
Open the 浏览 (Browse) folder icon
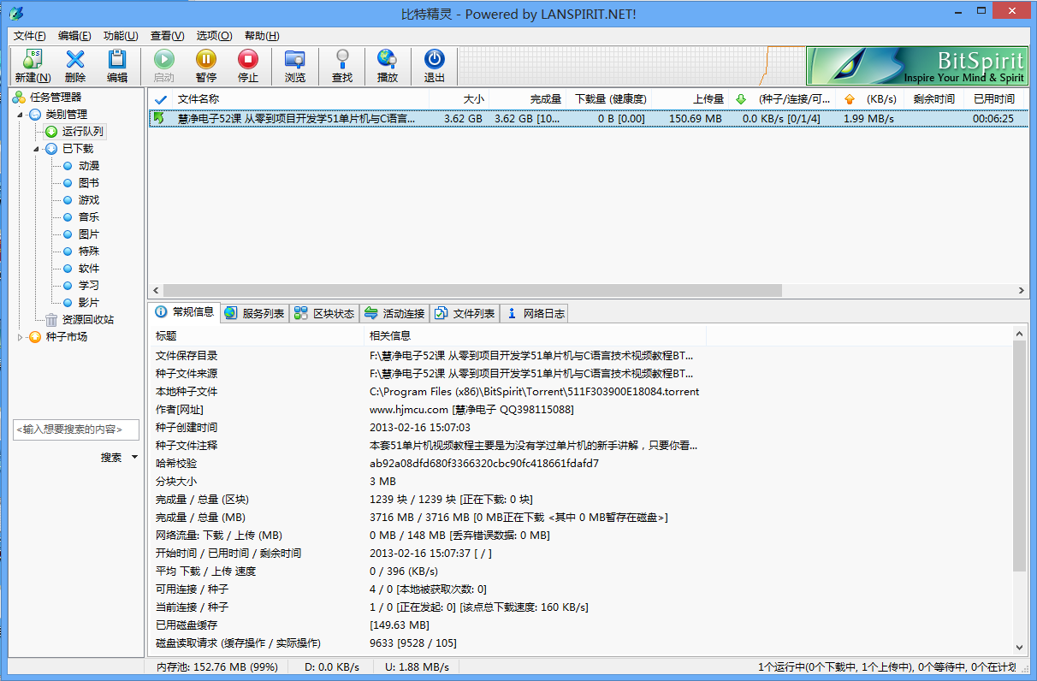[295, 60]
